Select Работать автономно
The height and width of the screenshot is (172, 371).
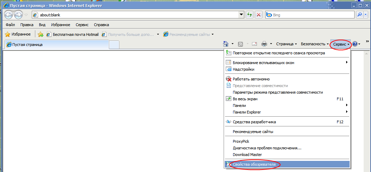[287, 79]
